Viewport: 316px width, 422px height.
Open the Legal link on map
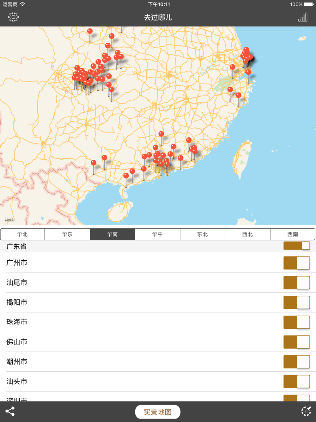[9, 220]
